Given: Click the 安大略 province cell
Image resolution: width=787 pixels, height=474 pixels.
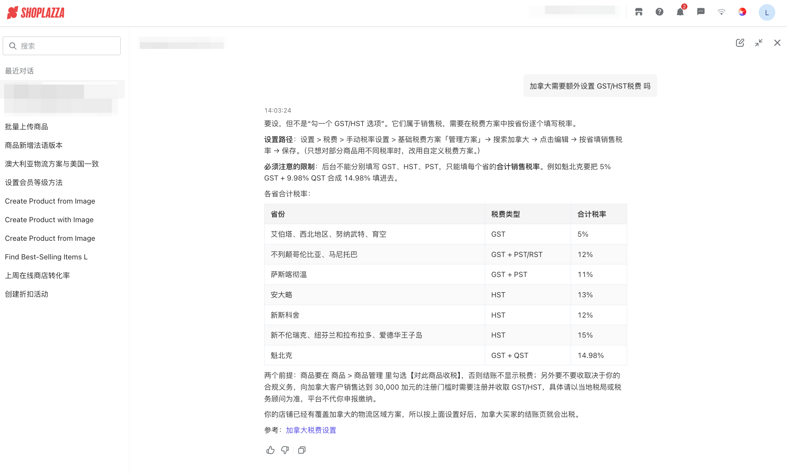Looking at the screenshot, I should (x=375, y=295).
